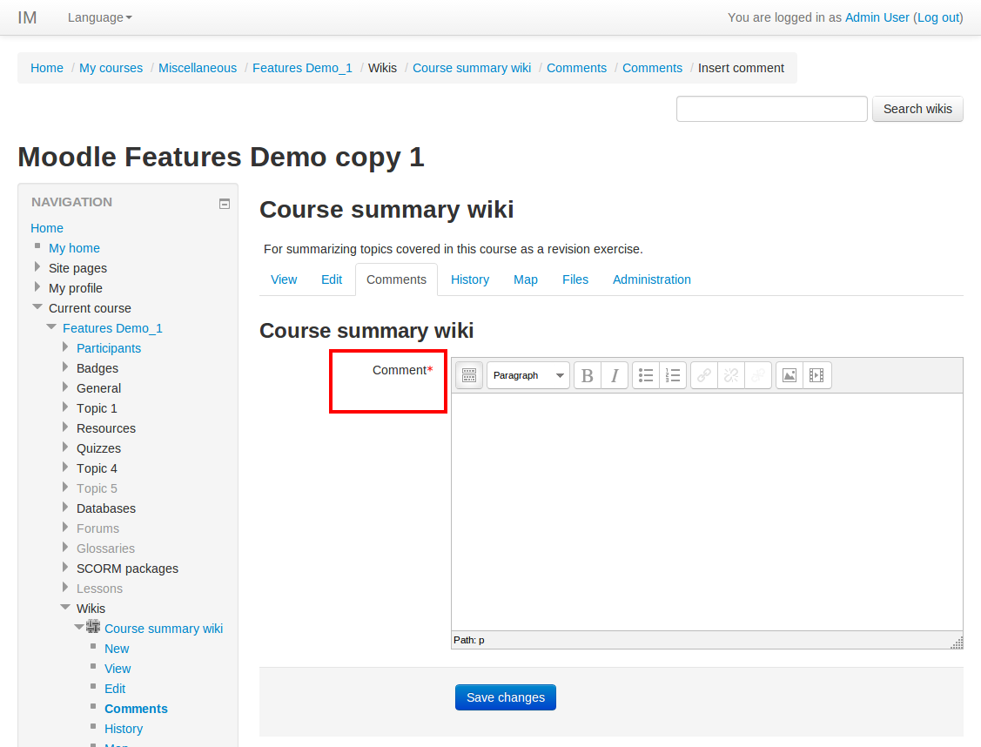Select Topic 4 in navigation tree

97,468
